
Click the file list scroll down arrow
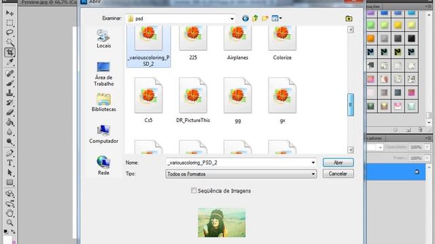coord(351,150)
